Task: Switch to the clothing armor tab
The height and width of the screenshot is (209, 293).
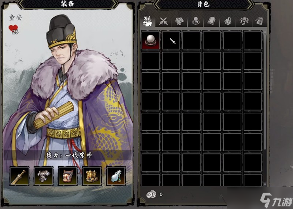Action: click(179, 22)
